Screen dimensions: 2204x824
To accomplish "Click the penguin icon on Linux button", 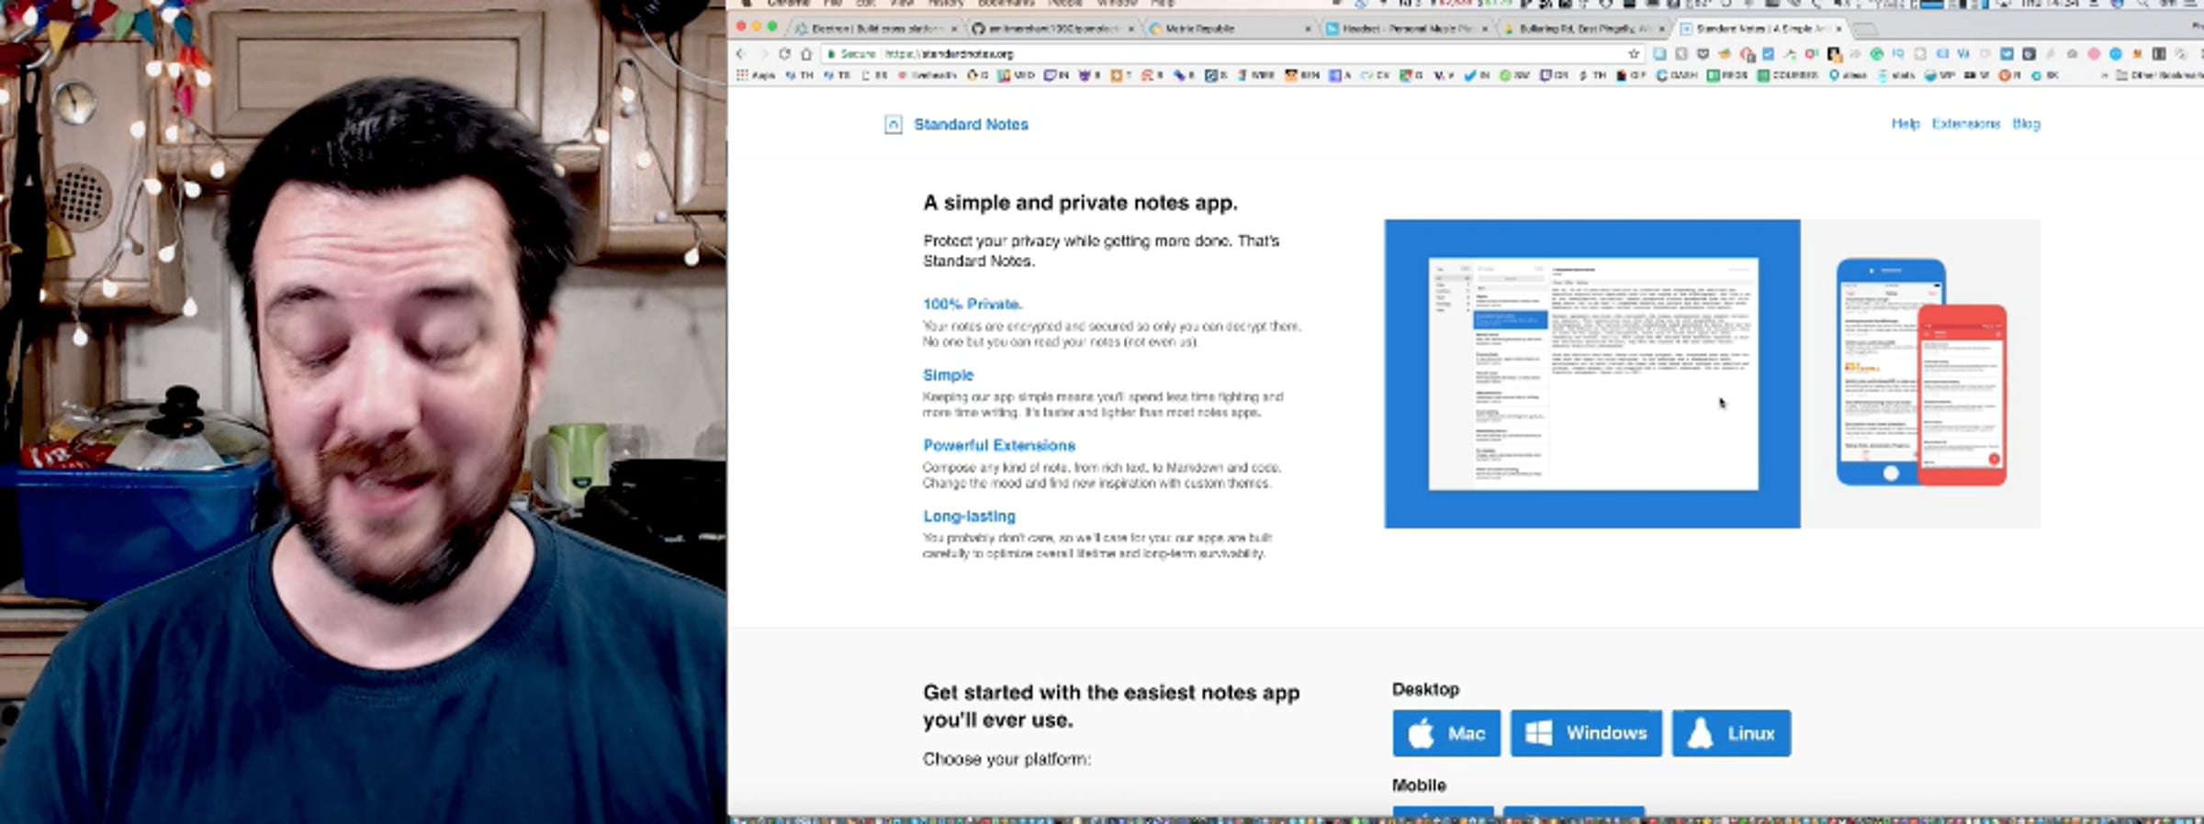I will (x=1700, y=733).
